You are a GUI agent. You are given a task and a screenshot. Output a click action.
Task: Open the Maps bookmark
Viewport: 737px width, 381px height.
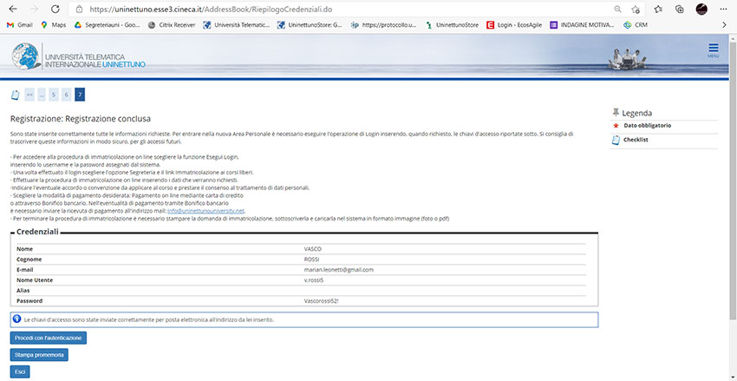coord(52,25)
